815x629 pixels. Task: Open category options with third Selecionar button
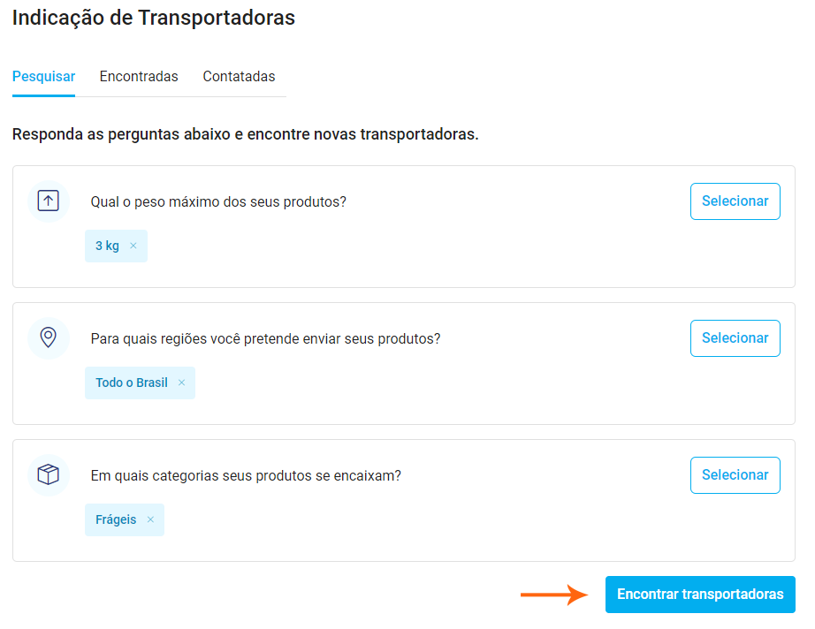coord(735,474)
